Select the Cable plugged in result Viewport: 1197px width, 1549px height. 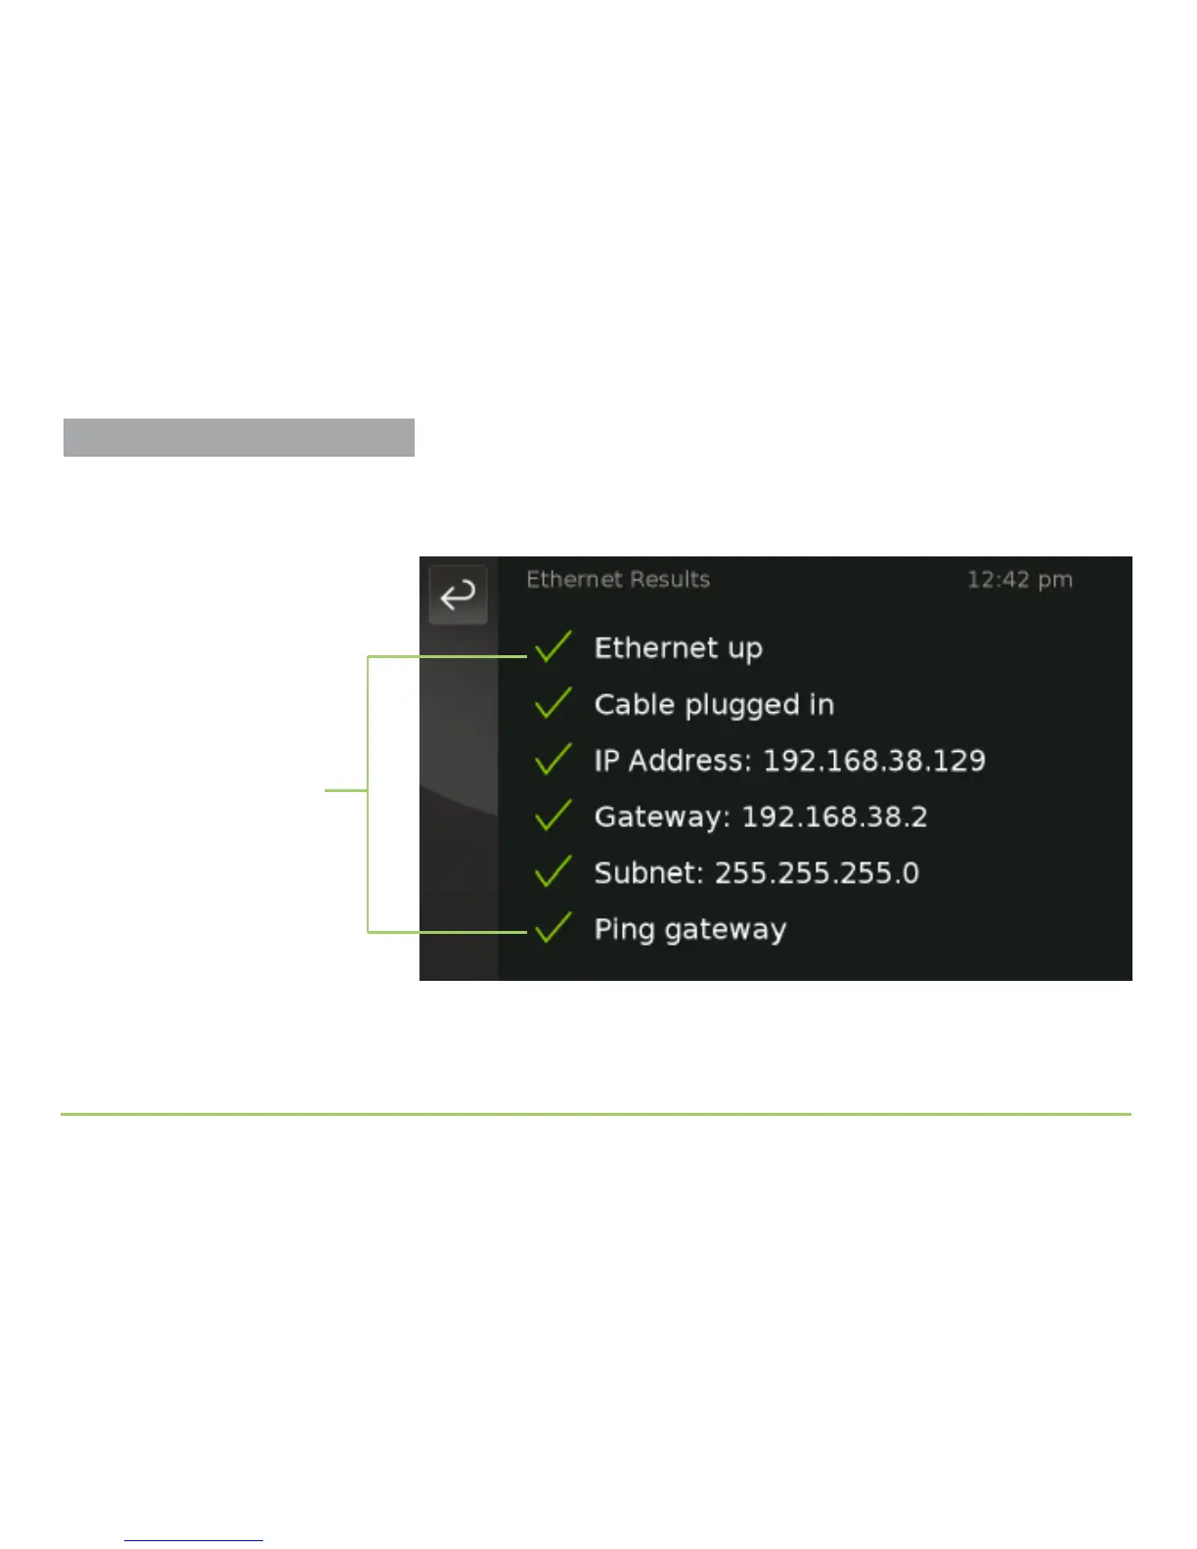(714, 705)
